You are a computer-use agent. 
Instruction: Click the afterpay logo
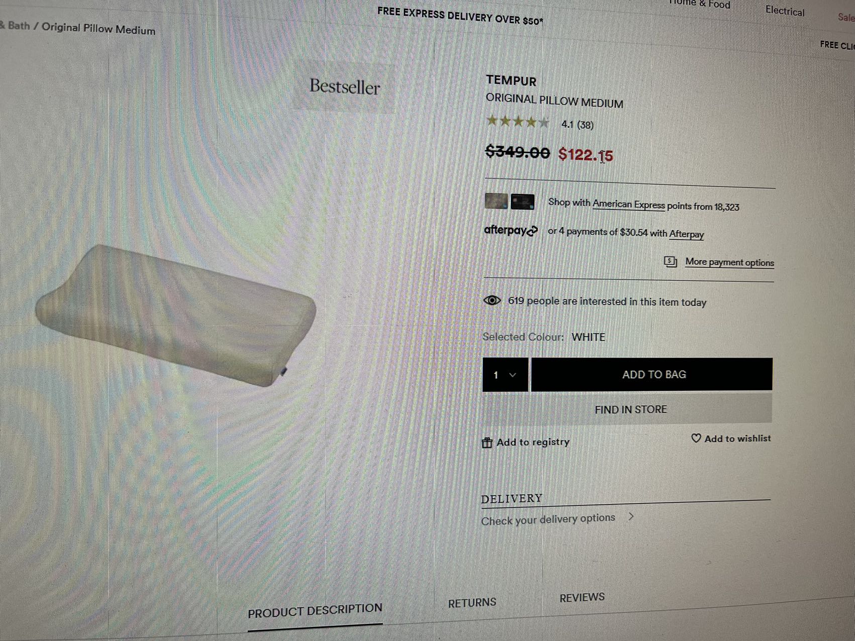click(x=510, y=231)
